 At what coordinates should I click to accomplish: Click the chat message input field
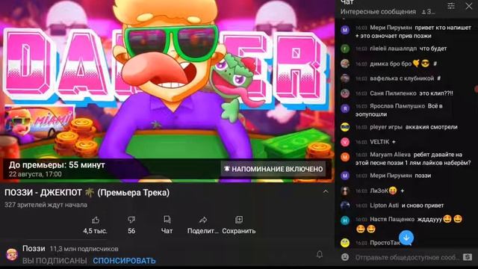(x=407, y=257)
